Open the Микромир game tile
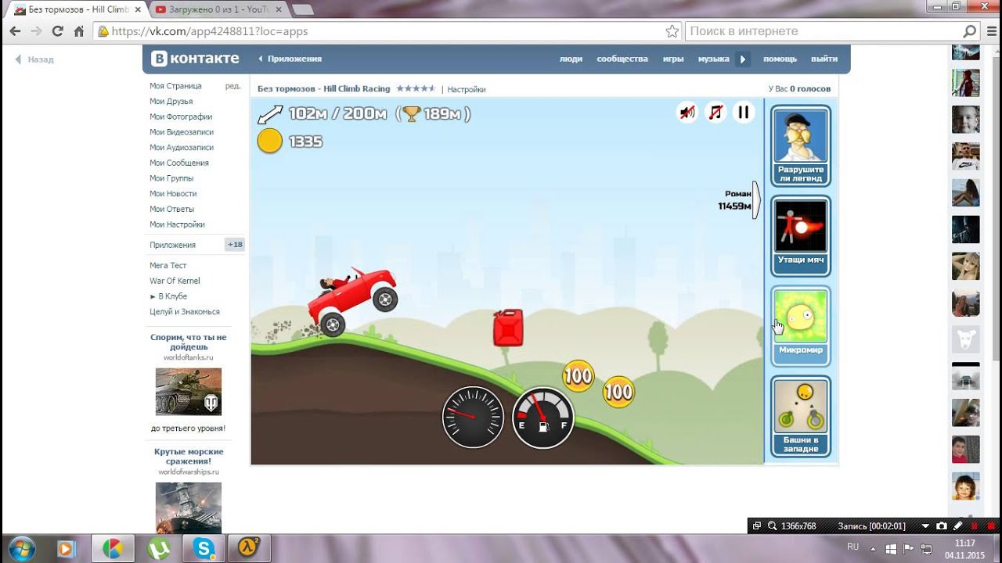The width and height of the screenshot is (1002, 563). (x=801, y=326)
